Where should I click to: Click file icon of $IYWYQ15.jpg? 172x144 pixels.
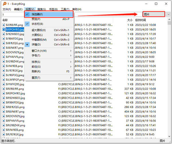click(x=4, y=84)
